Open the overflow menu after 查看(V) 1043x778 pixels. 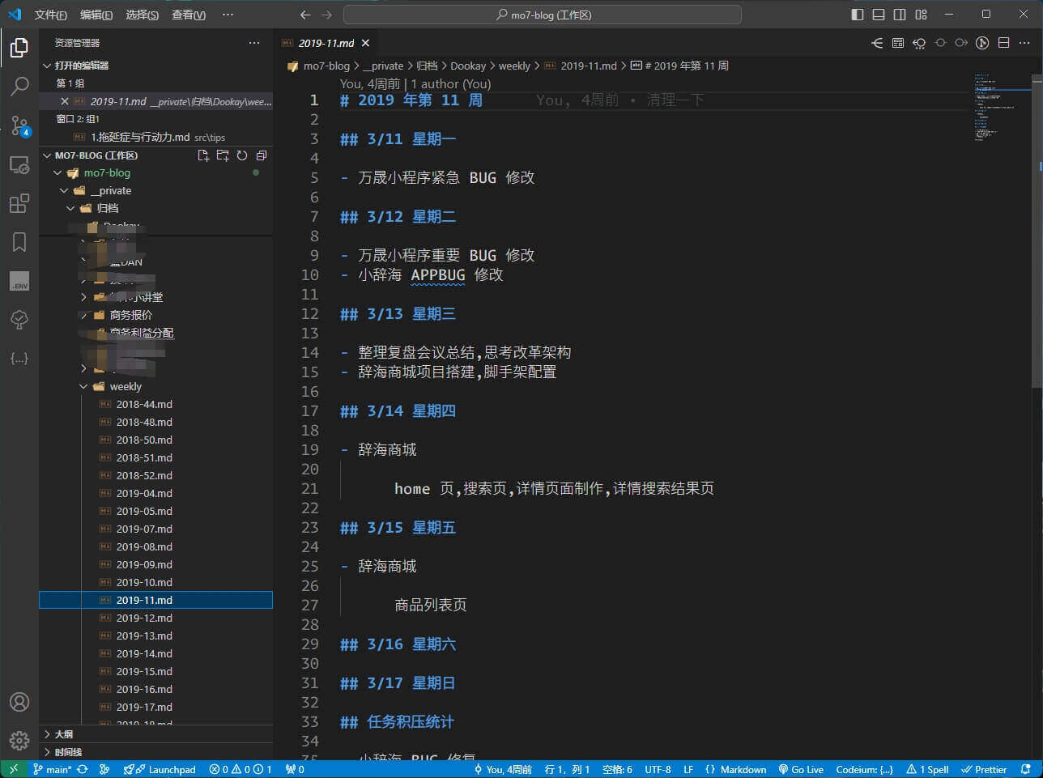[228, 15]
